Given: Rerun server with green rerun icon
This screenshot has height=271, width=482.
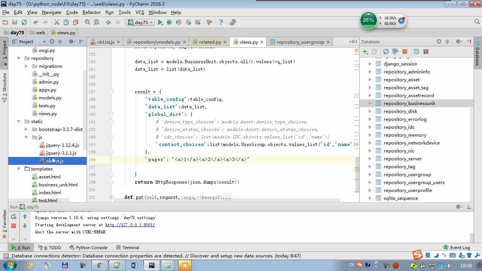Looking at the screenshot, I should [x=14, y=217].
